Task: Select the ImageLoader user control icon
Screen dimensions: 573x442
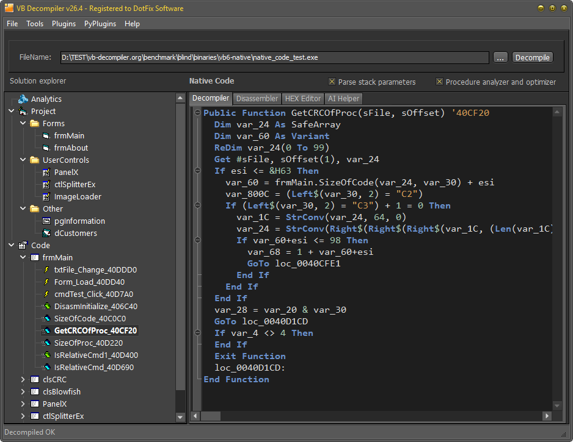Action: [x=46, y=196]
